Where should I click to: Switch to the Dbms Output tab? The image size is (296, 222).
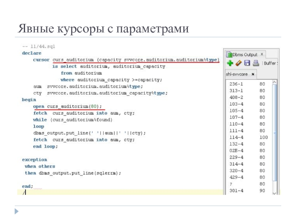244,54
